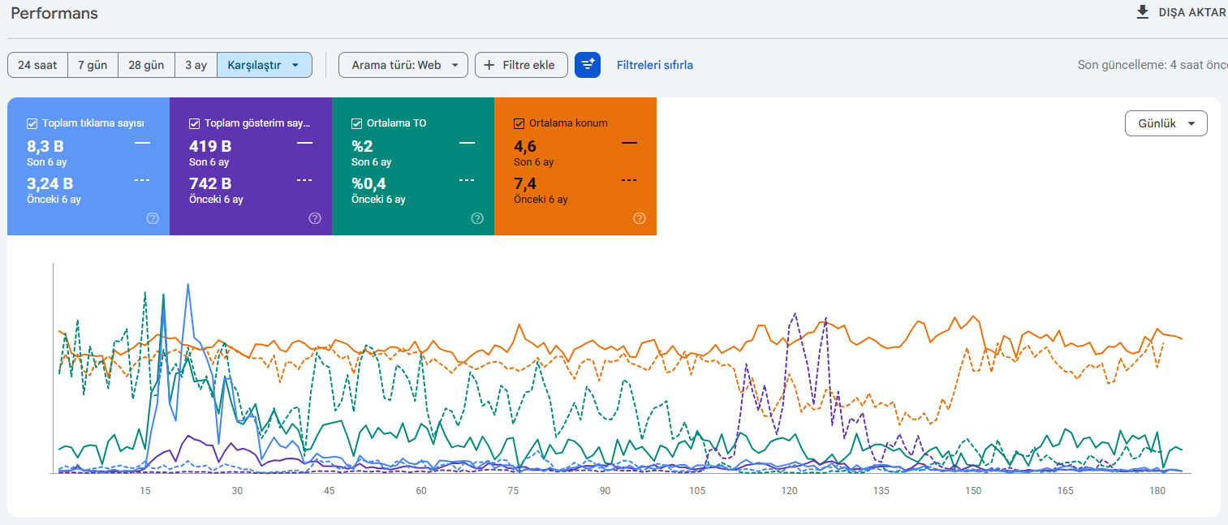
Task: Disable the Ortalama TO metric checkbox
Action: pos(355,123)
